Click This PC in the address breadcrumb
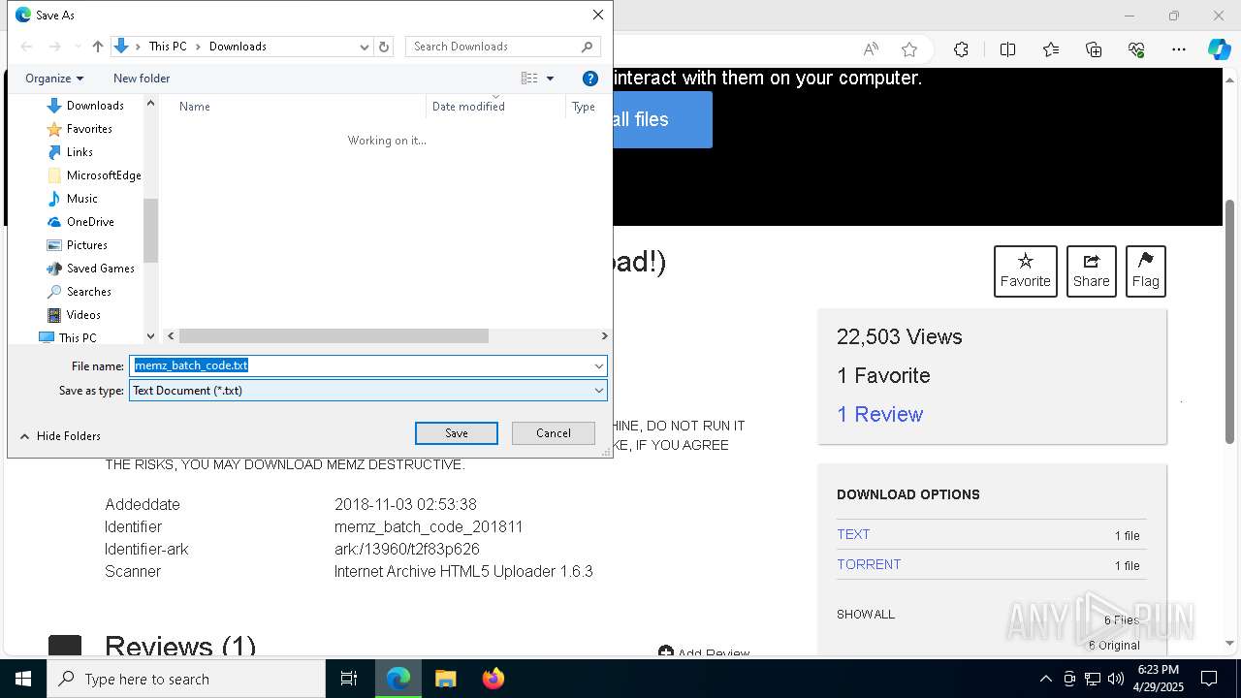Screen dimensions: 1241x698 click(x=168, y=47)
